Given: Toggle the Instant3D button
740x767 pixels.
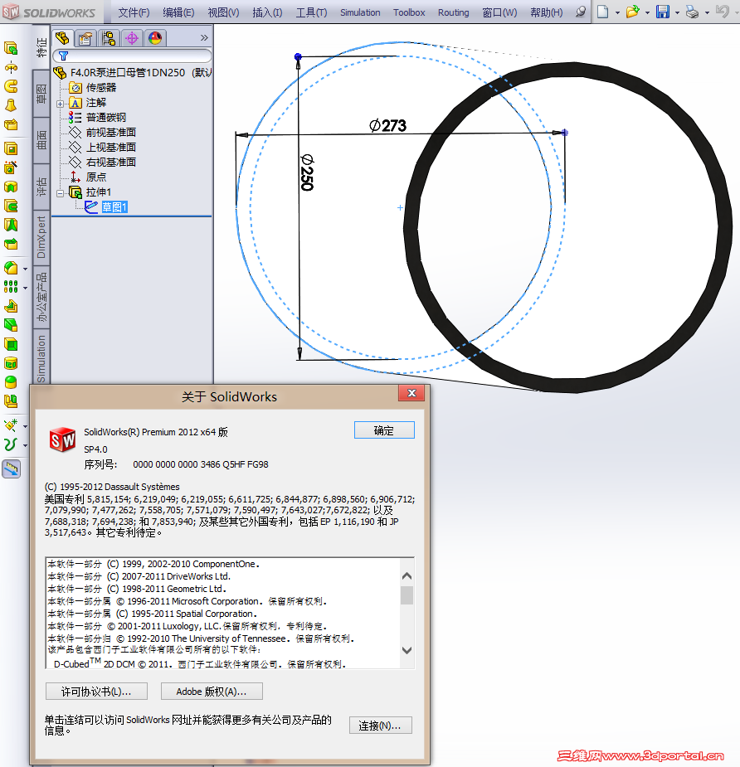Looking at the screenshot, I should pos(11,469).
